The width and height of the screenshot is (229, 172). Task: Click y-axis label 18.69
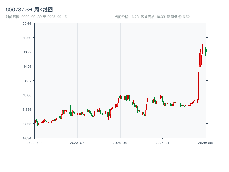click(27, 38)
